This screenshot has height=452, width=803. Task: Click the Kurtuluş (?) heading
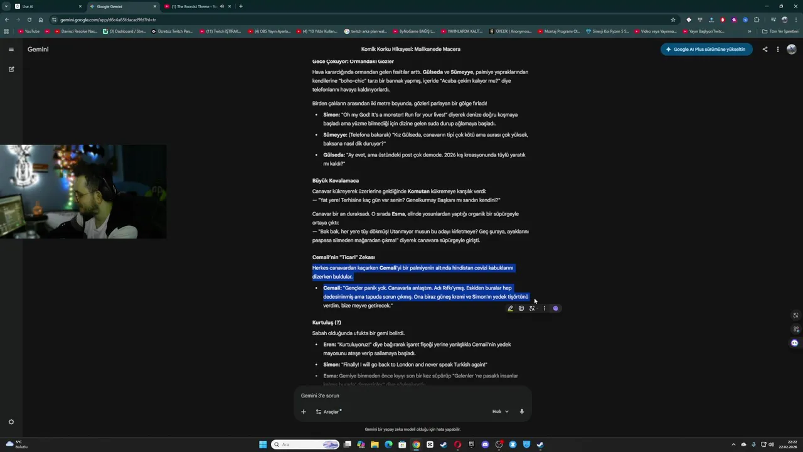point(327,323)
